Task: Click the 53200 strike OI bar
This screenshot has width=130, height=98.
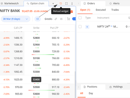Action: coord(38,68)
